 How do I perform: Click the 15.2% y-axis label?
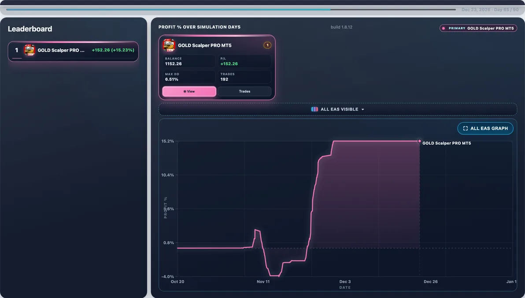coord(168,141)
